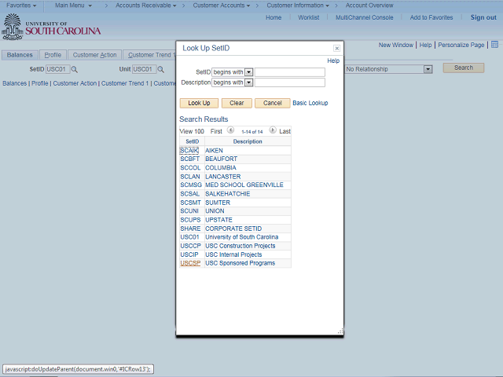Click the bottom Customer Action page link
The width and height of the screenshot is (503, 377).
(x=75, y=83)
